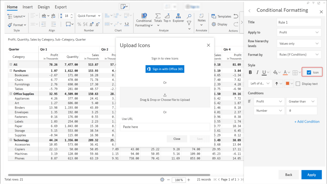Screen dimensions: 327x184
Task: Go back using the panel's left chevron
Action: click(x=249, y=11)
